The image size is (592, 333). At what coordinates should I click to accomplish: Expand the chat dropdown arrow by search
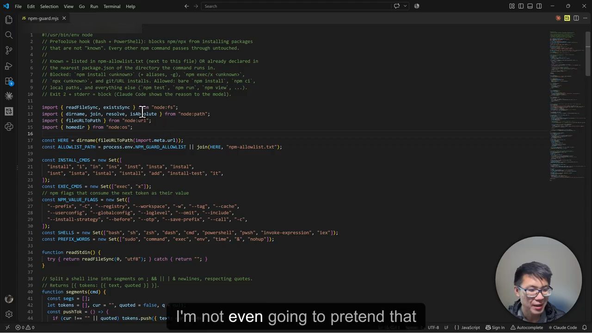pos(404,6)
